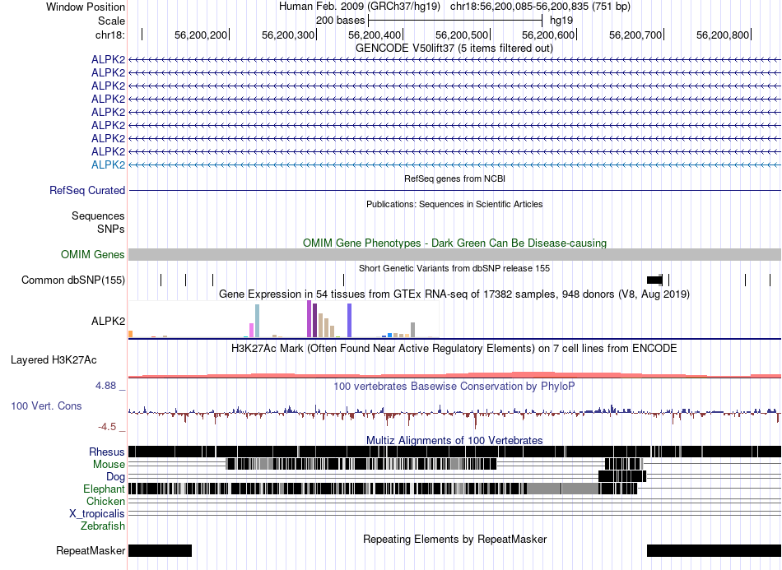This screenshot has width=782, height=570.
Task: Click the 200 bases scale bar
Action: pos(455,21)
